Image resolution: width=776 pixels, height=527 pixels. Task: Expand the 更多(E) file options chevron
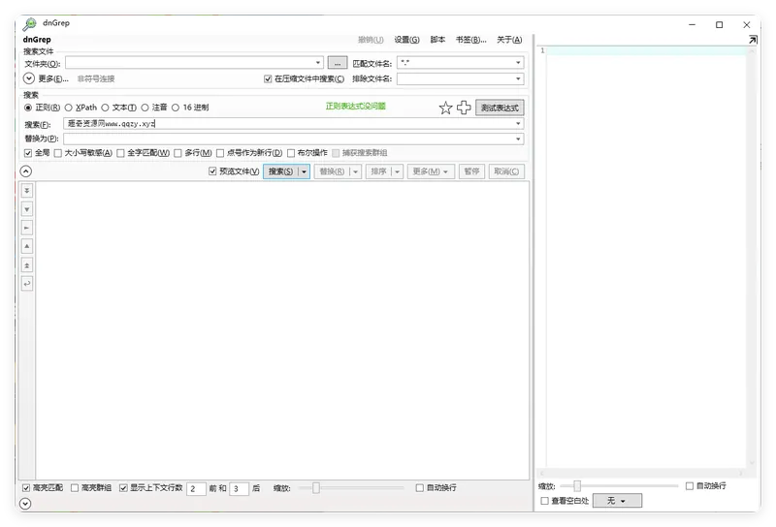point(29,78)
